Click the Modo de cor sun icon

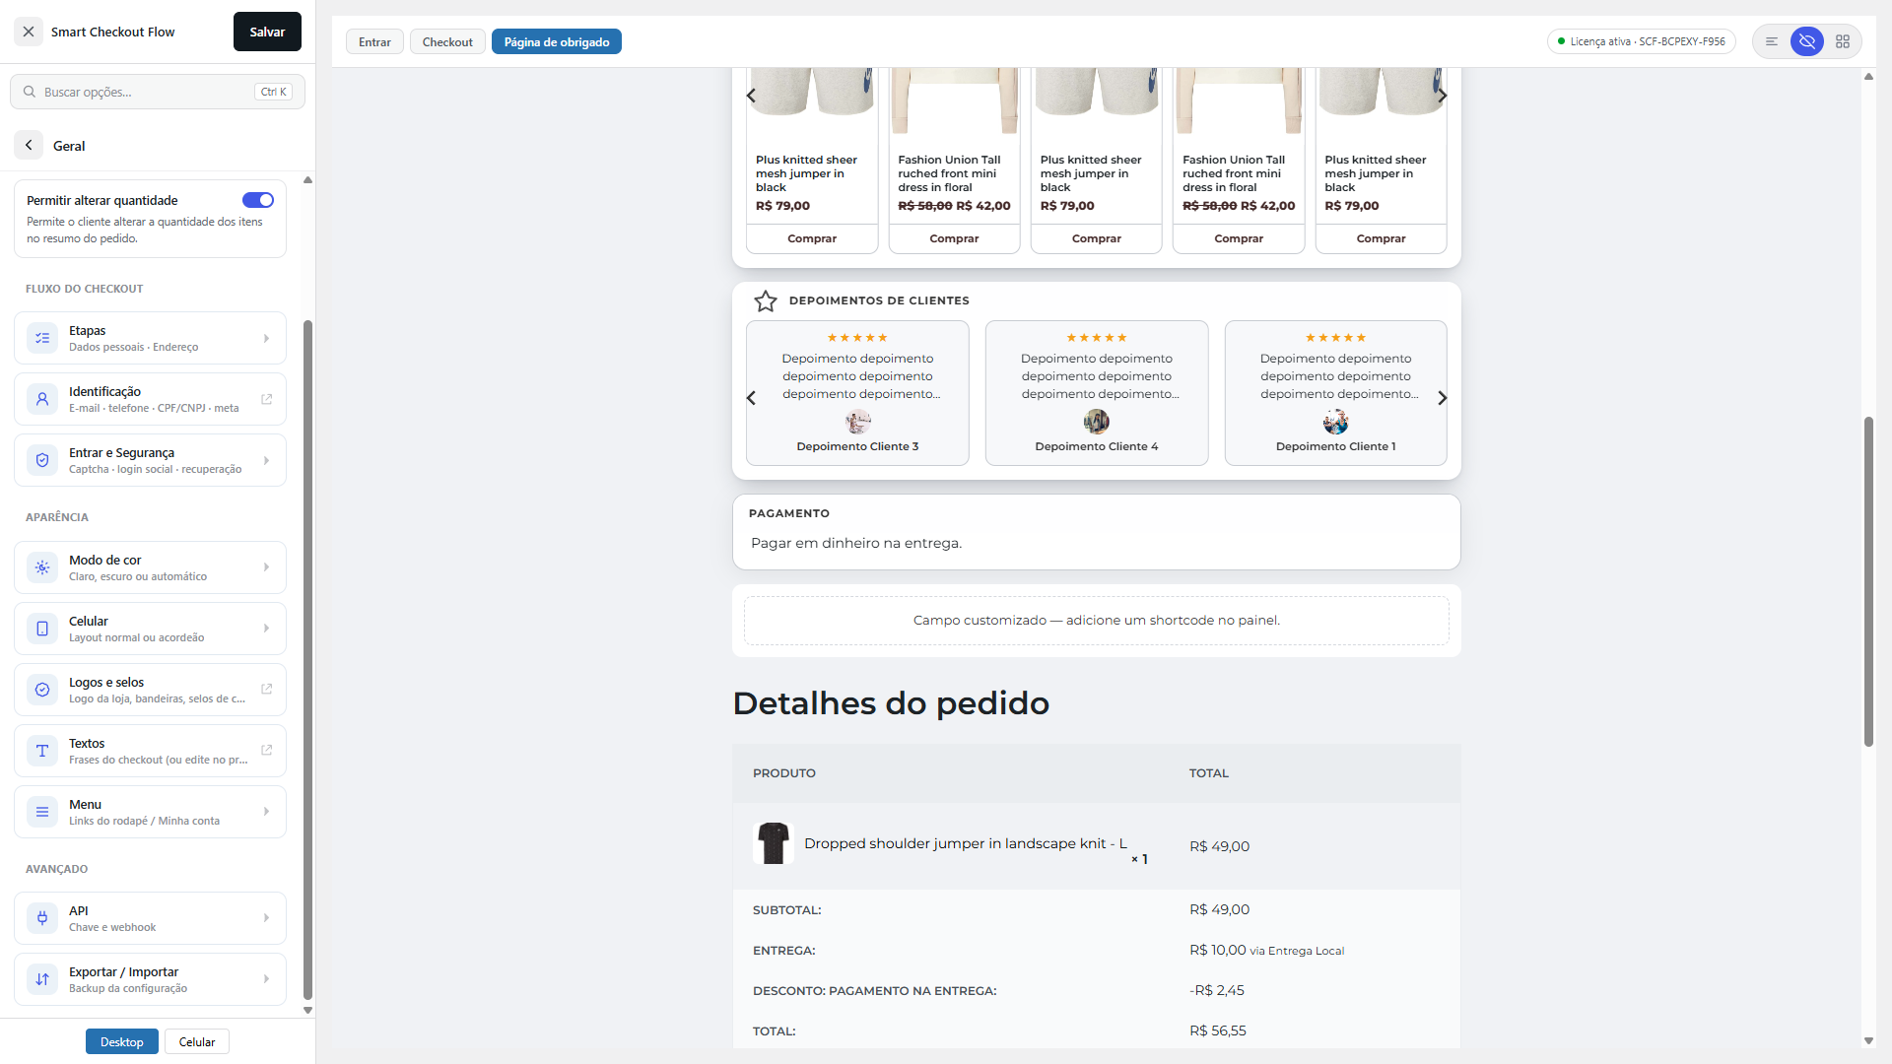pos(42,567)
